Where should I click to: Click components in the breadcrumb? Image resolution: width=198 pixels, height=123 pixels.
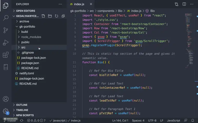click(x=106, y=11)
